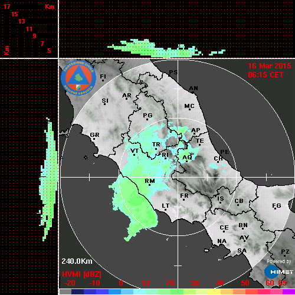Click the Protezione Civile Regione Abruzzo logo
Screen dimensions: 295x295
78,78
